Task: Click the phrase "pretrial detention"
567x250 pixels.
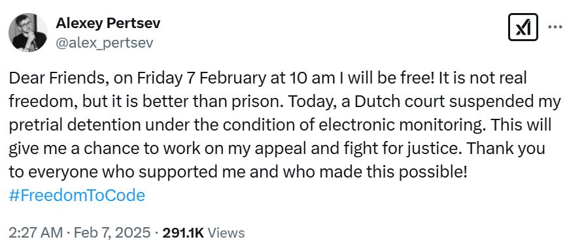Action: click(x=75, y=125)
